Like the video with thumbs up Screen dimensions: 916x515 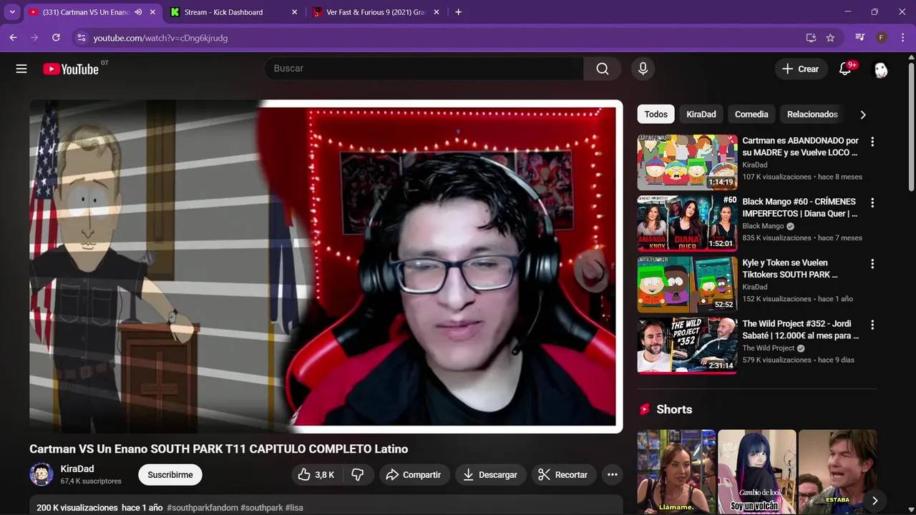[316, 474]
